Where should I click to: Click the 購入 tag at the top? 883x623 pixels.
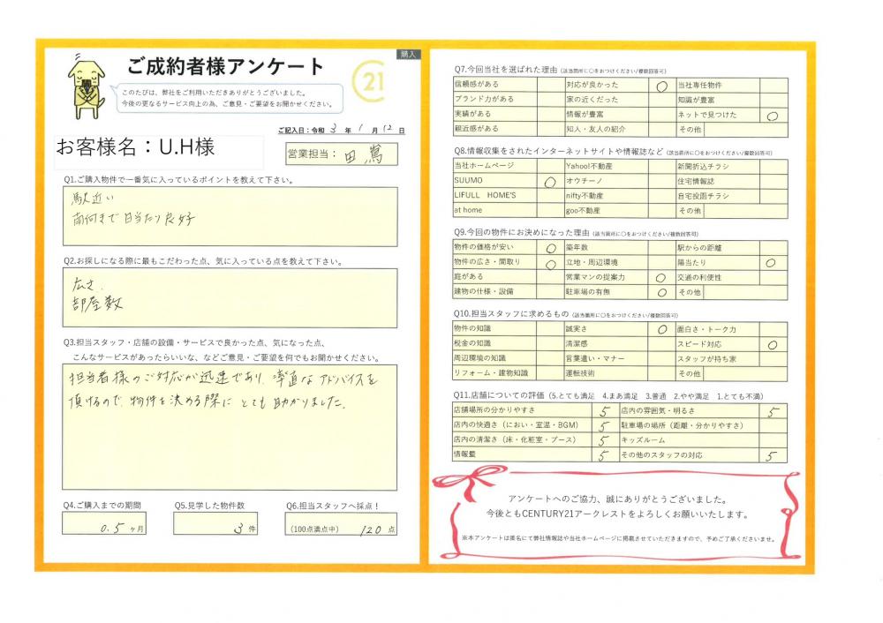point(409,54)
